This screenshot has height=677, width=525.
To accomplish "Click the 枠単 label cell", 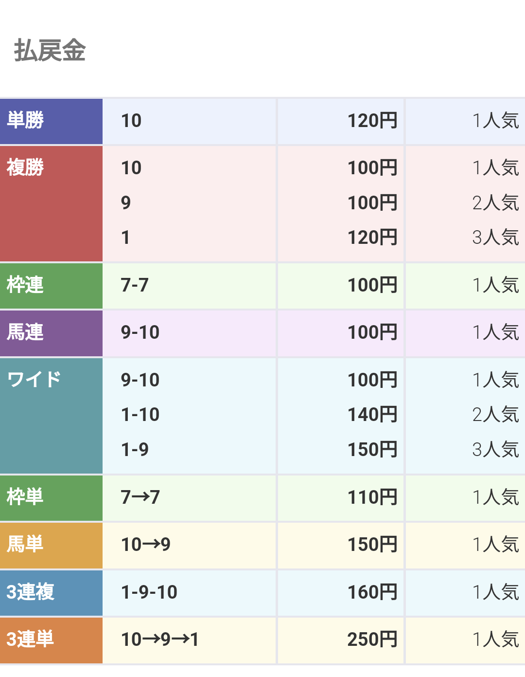I will pos(51,498).
